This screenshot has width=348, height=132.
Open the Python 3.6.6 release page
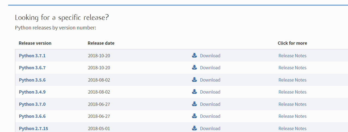pyautogui.click(x=32, y=116)
